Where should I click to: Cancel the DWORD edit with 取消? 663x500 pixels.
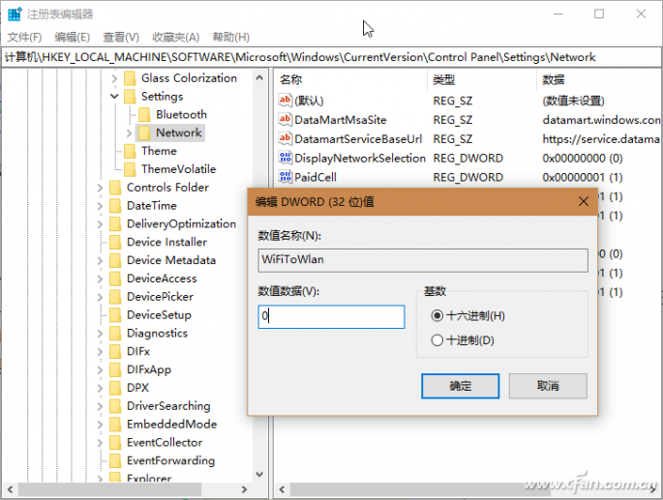548,386
